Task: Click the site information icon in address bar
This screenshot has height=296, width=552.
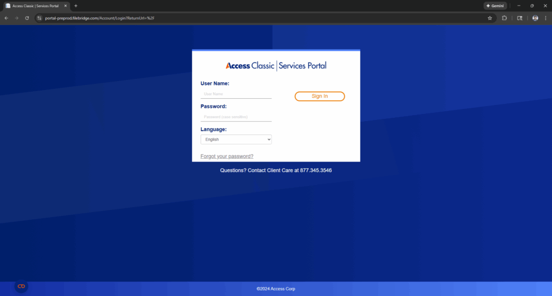Action: coord(39,18)
